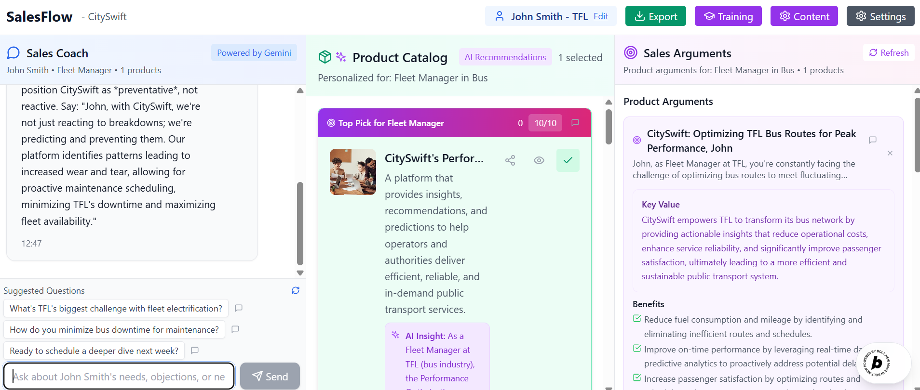
Task: Click the Product Catalog package icon
Action: 325,56
